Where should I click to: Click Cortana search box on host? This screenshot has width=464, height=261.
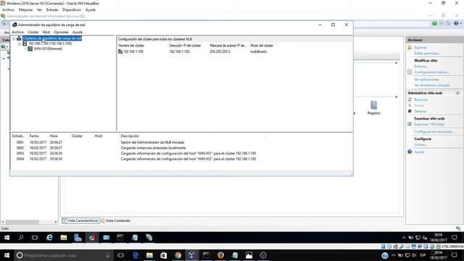coord(64,255)
